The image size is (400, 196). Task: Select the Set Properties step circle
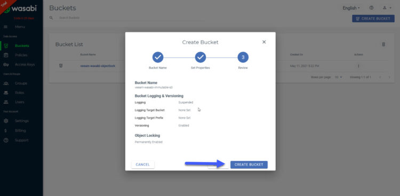(200, 58)
